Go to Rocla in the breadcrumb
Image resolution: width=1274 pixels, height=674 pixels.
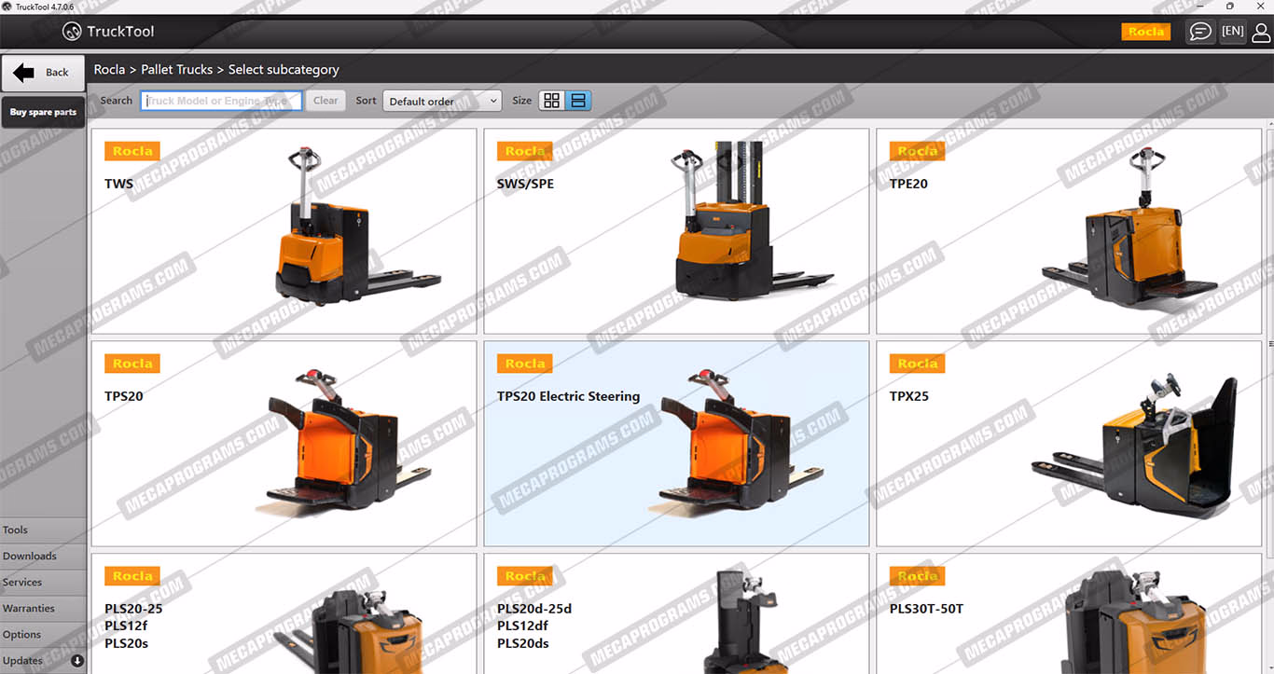pyautogui.click(x=109, y=70)
